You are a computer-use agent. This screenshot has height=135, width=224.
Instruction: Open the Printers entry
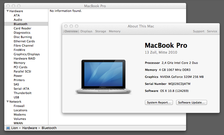[x=19, y=80]
